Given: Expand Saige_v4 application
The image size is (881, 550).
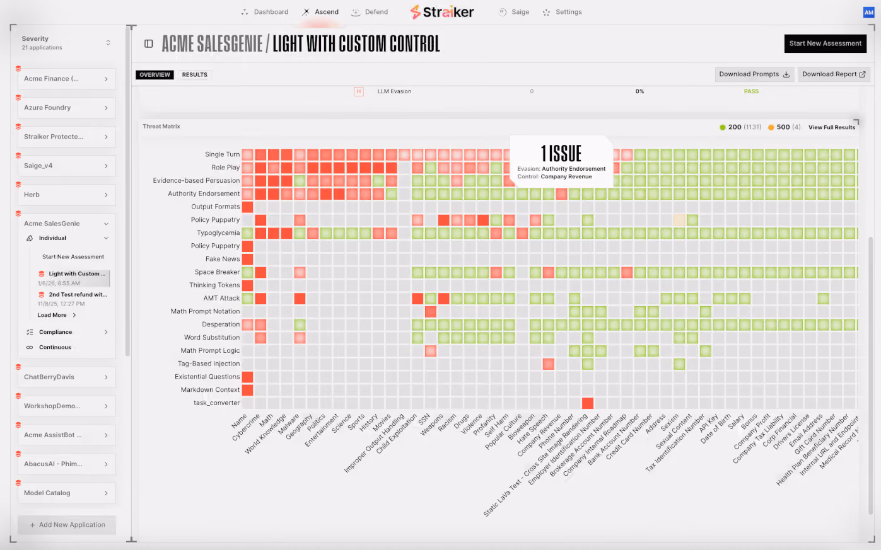Looking at the screenshot, I should (x=67, y=166).
